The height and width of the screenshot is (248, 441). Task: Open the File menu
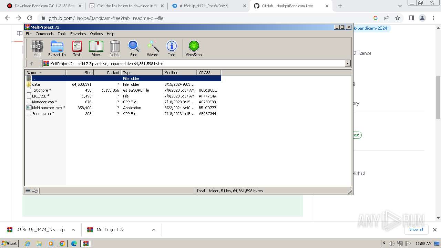(x=29, y=34)
